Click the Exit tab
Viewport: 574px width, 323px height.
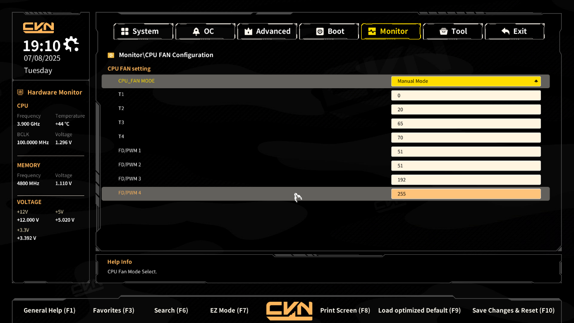pyautogui.click(x=514, y=31)
